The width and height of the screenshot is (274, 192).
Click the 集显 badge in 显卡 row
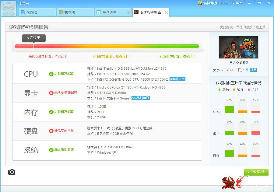click(x=146, y=98)
